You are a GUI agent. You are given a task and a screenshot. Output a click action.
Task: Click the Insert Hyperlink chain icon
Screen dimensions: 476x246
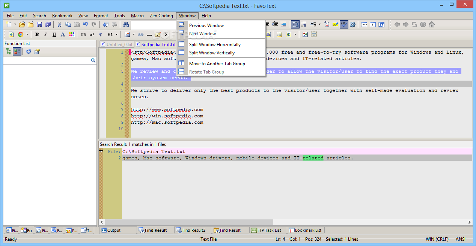141,34
